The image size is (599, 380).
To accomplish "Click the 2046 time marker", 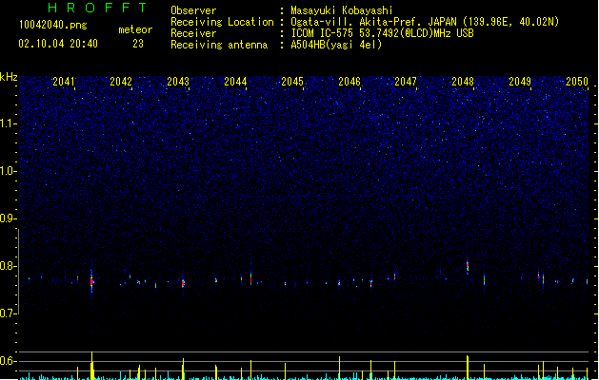I will click(x=349, y=82).
